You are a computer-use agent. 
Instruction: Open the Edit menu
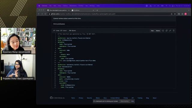pos(55,6)
